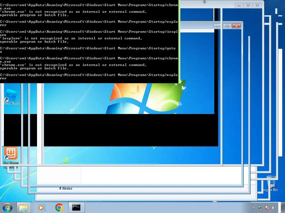The image size is (285, 213).
Task: Open Google Chrome from the taskbar
Action: [59, 207]
